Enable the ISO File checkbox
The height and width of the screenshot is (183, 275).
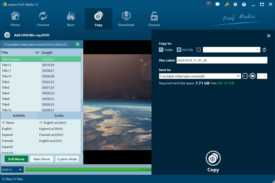tap(179, 50)
